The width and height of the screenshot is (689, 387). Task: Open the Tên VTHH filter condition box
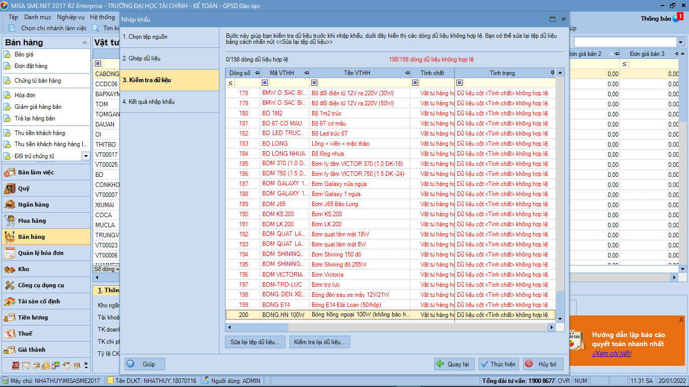point(314,83)
